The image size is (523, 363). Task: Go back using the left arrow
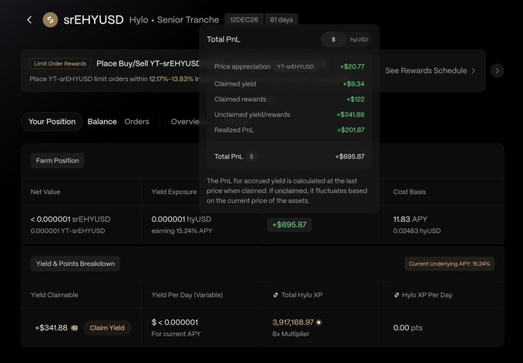(x=30, y=20)
